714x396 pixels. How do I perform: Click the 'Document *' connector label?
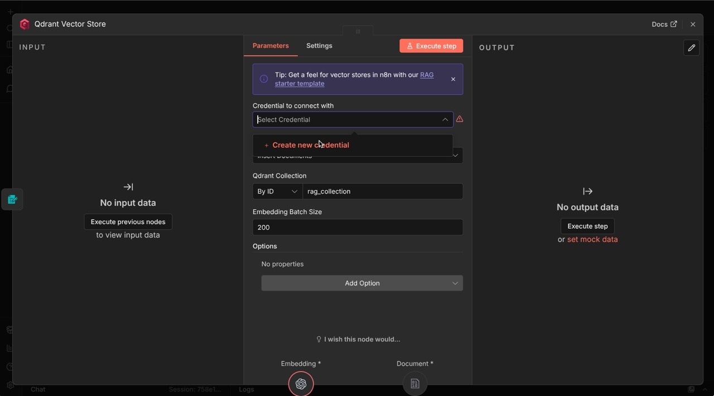click(x=415, y=364)
